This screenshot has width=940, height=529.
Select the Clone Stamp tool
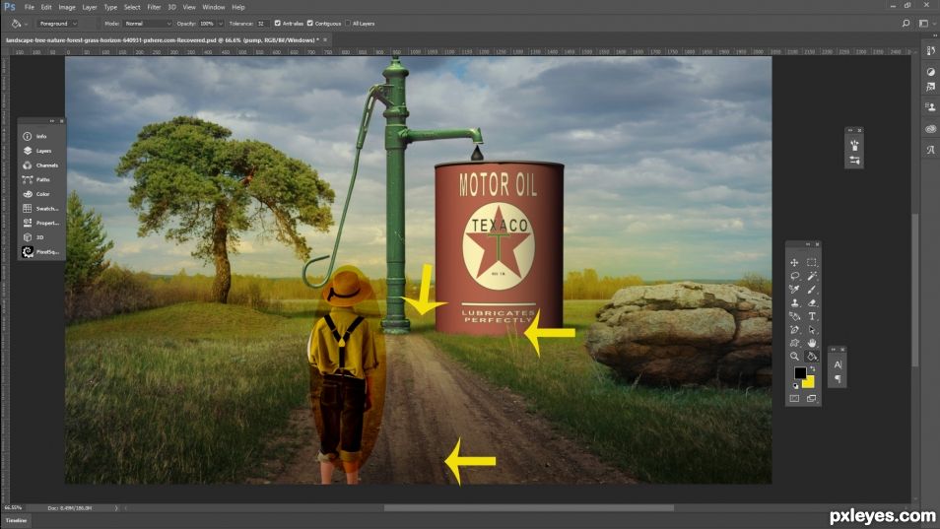[794, 303]
